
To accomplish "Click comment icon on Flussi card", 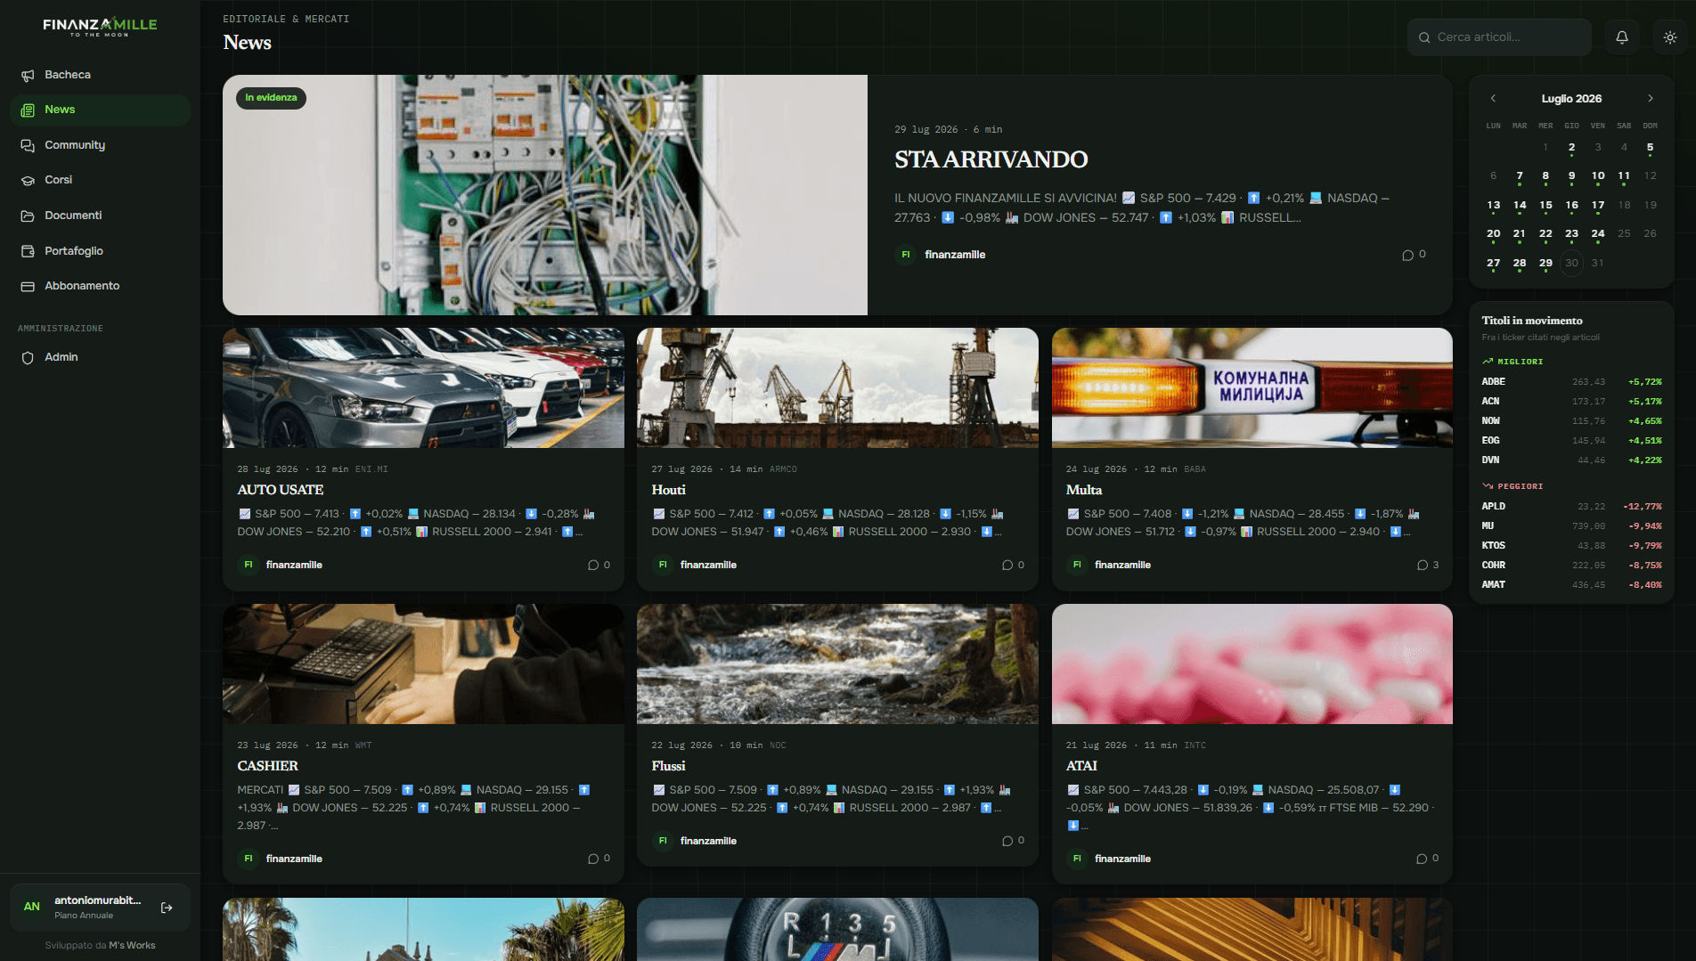I will click(1007, 841).
